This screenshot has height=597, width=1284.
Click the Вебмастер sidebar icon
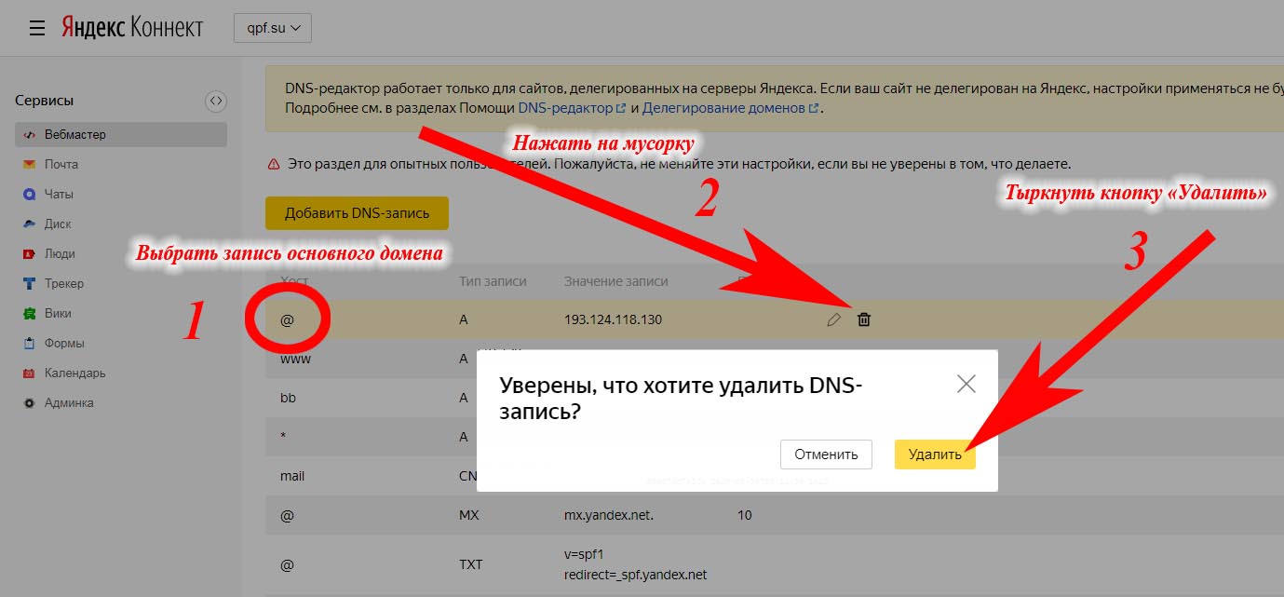(29, 134)
